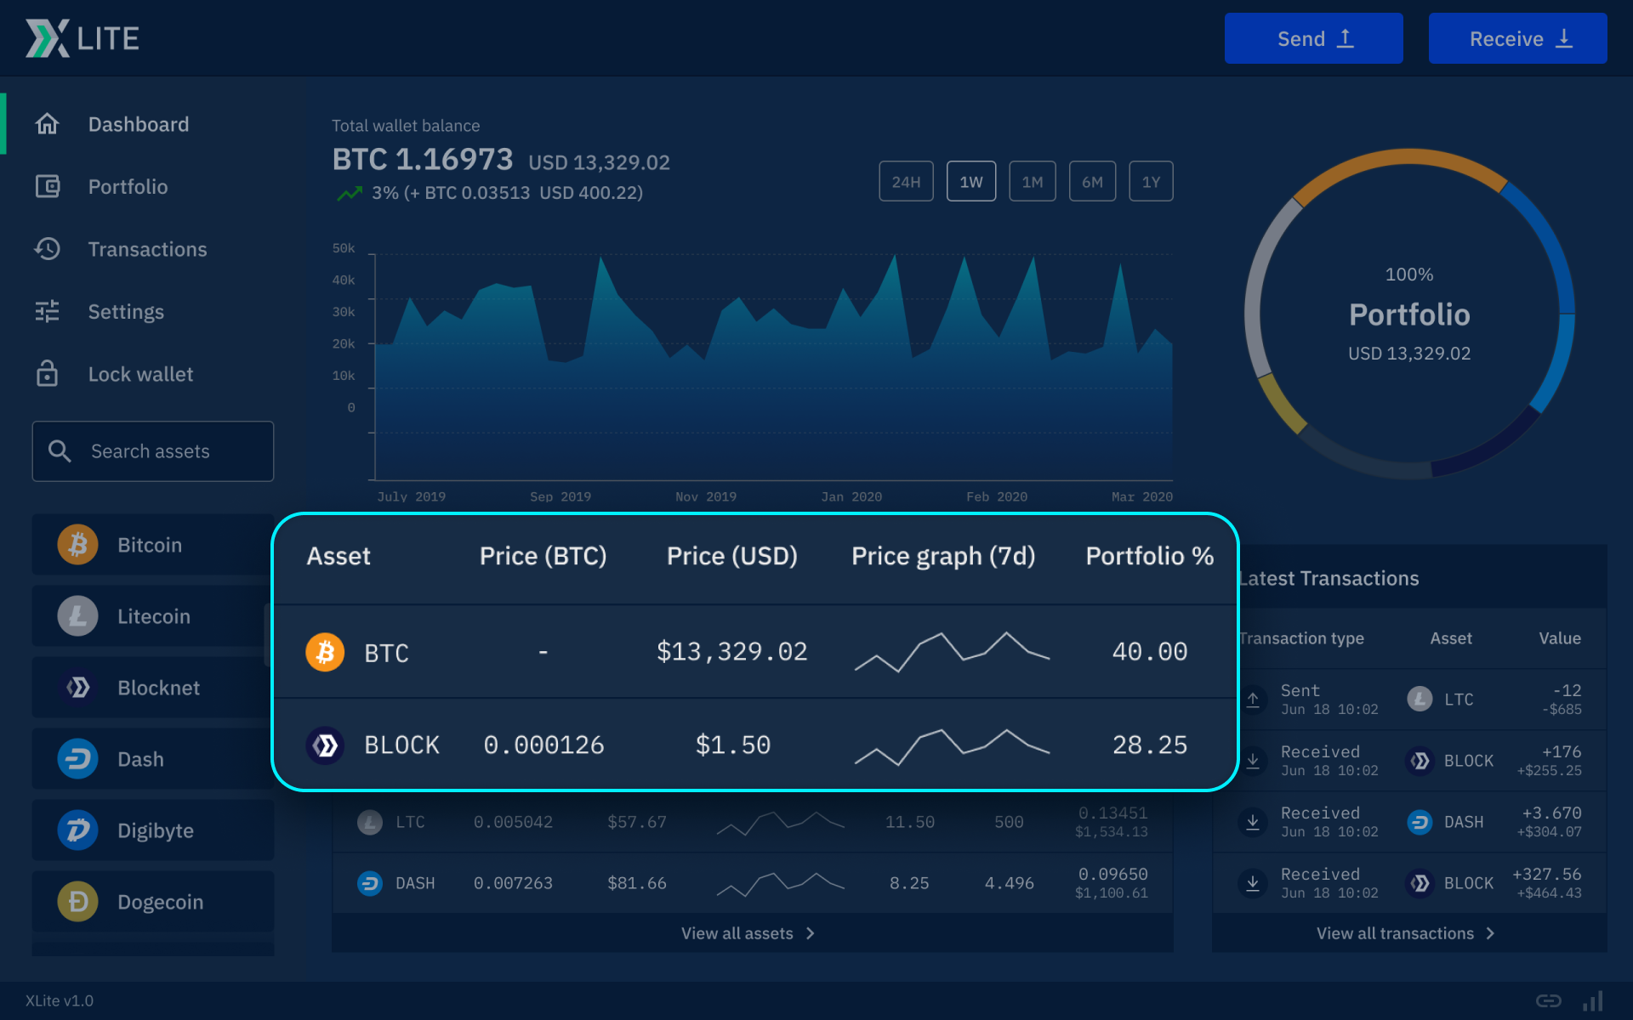The image size is (1633, 1020).
Task: Switch chart range to 24H
Action: (906, 182)
